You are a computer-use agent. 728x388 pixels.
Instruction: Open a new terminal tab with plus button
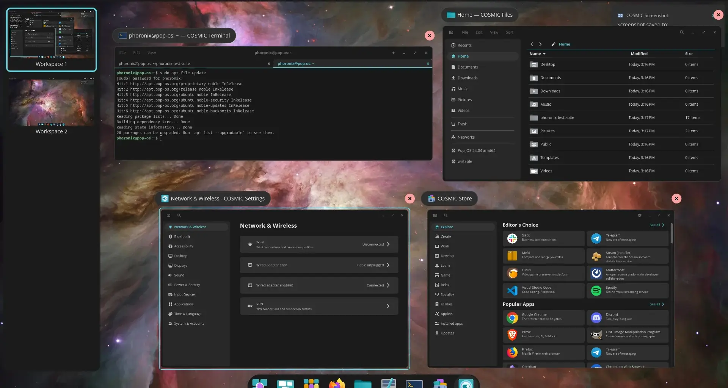[x=393, y=53]
